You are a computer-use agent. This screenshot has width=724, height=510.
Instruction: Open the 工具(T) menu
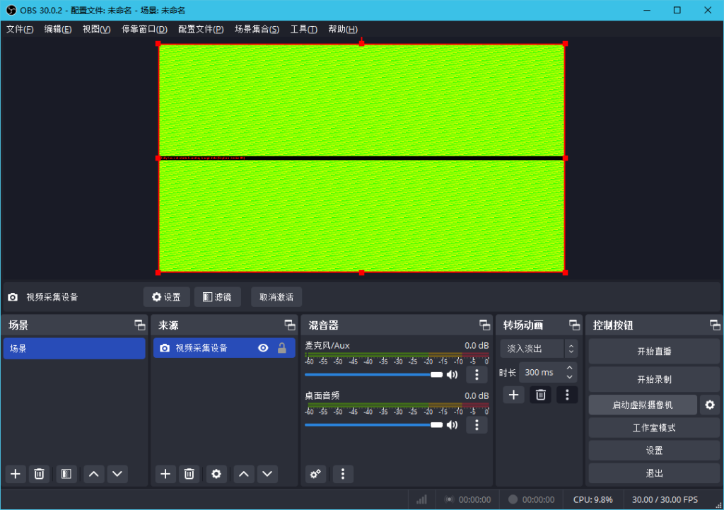tap(303, 29)
